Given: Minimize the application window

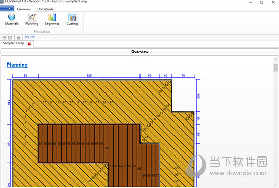Looking at the screenshot, I should click(251, 2).
